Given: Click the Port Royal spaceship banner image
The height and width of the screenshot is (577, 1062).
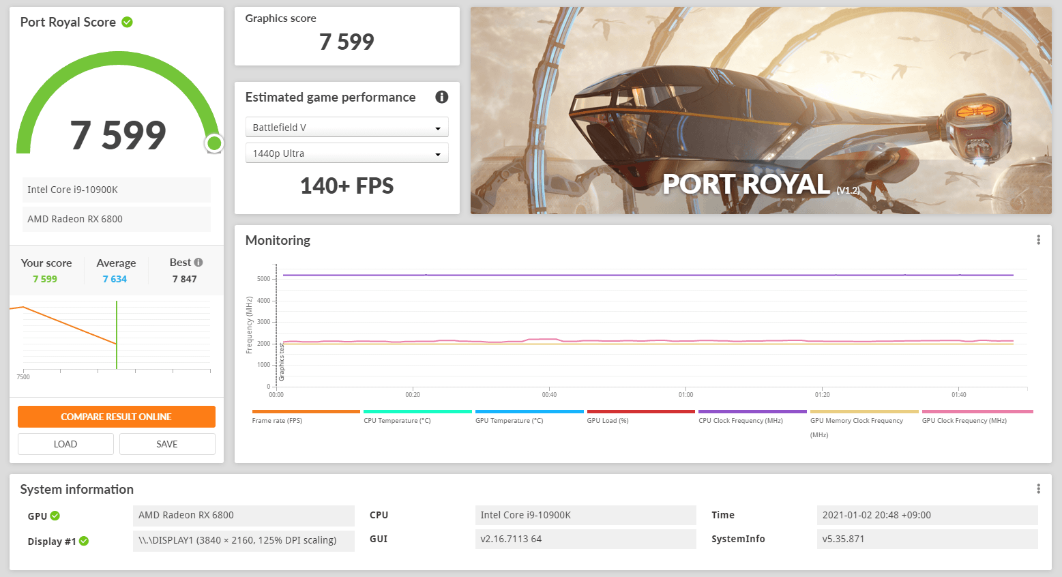Looking at the screenshot, I should 761,110.
